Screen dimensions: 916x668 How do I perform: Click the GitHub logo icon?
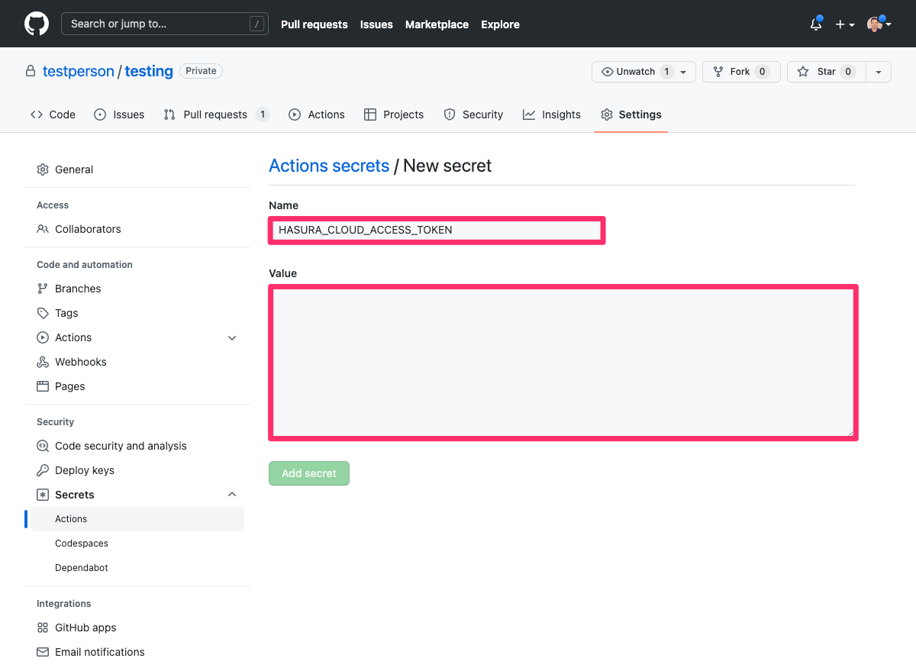(36, 24)
